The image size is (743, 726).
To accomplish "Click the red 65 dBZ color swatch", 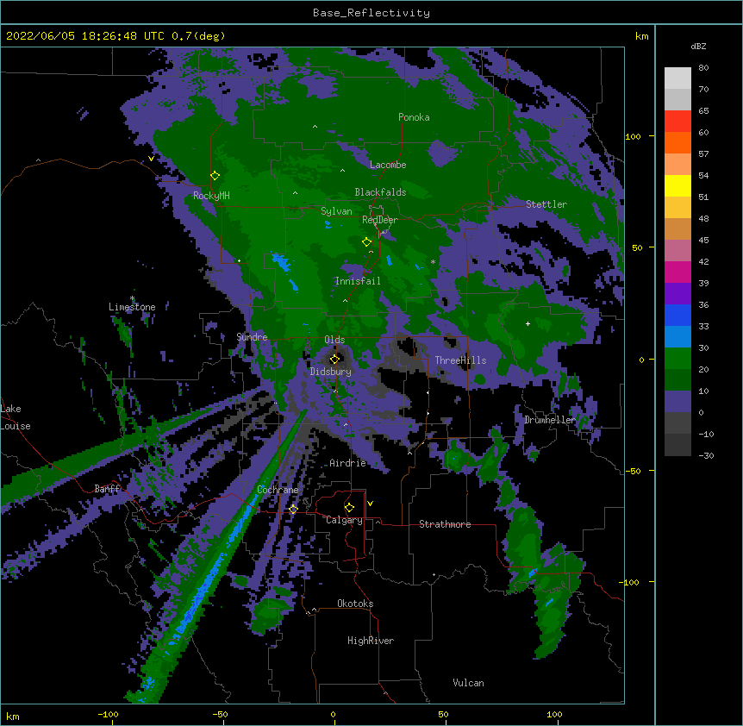I will pyautogui.click(x=677, y=122).
